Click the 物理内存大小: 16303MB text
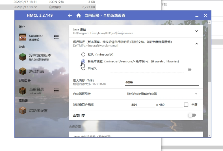The image size is (223, 151). click(89, 84)
